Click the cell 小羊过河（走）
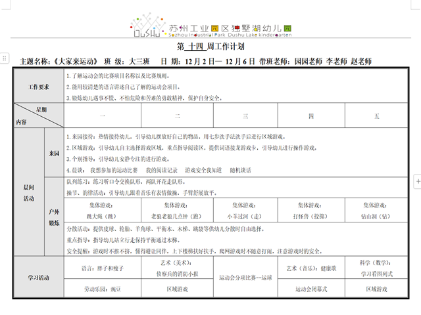Image resolution: width=421 pixels, height=315 pixels. [244, 211]
